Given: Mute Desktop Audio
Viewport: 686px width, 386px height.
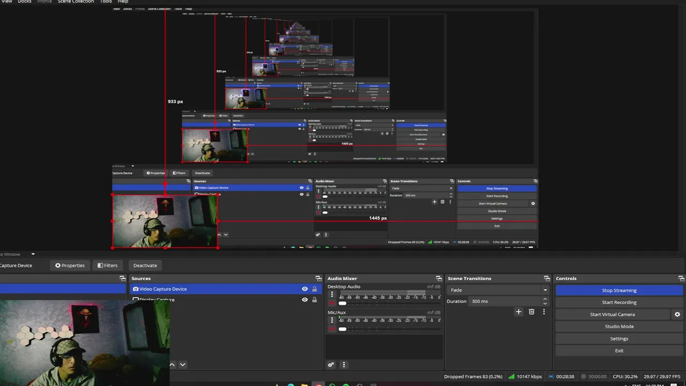Looking at the screenshot, I should point(332,303).
